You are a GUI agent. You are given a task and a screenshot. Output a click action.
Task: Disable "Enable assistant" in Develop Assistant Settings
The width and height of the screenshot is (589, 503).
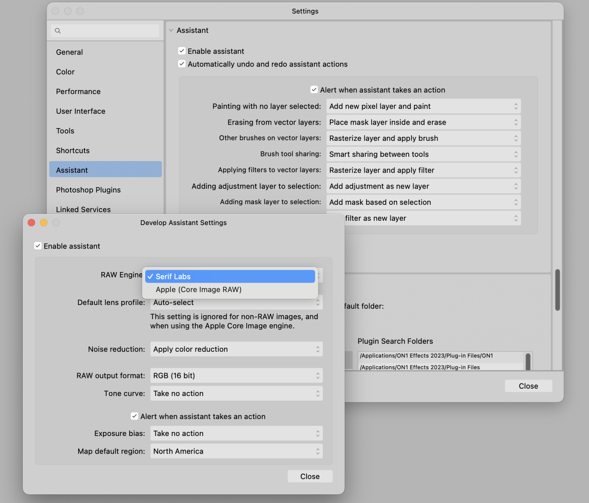38,245
